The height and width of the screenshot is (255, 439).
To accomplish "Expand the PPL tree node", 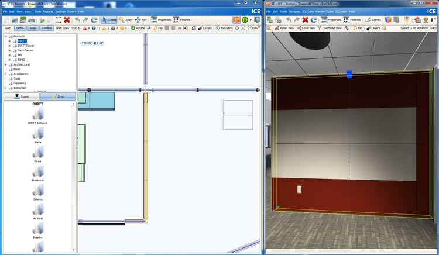I will [x=9, y=56].
